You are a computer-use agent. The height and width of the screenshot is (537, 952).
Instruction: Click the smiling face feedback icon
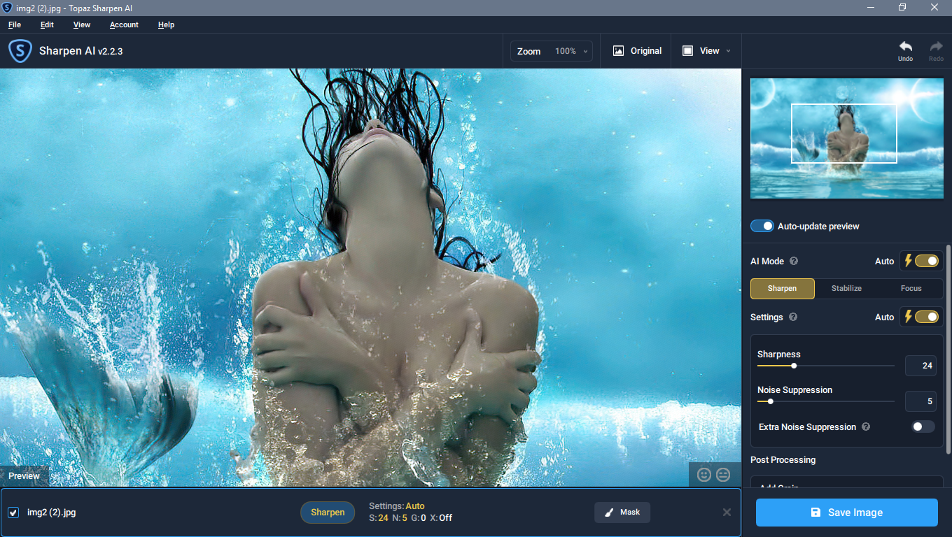tap(704, 475)
